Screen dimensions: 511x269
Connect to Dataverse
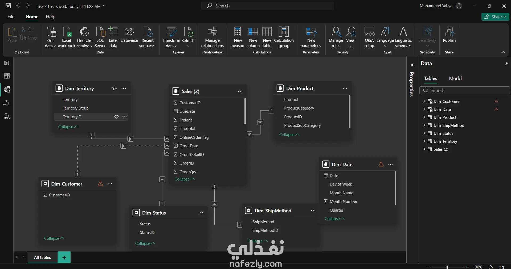[129, 35]
